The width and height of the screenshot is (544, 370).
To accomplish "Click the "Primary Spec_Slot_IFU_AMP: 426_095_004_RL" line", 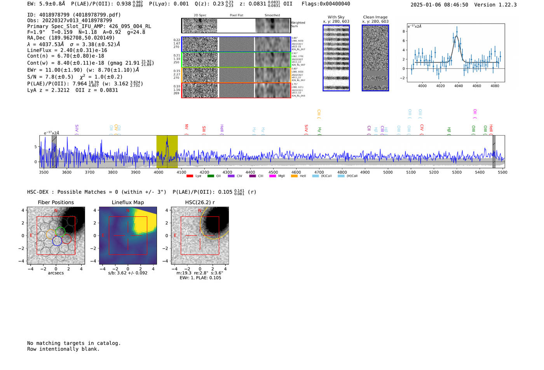I will tap(89, 26).
